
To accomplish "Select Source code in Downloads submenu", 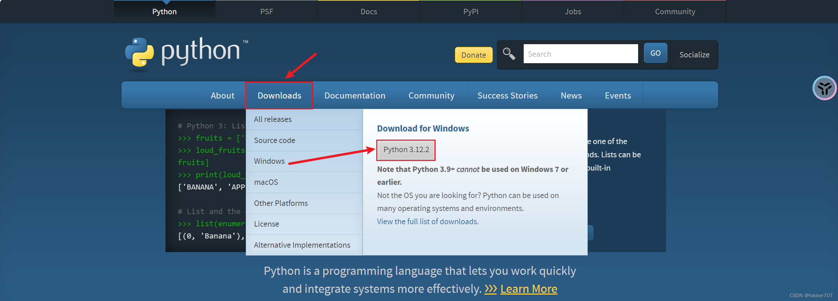I will pos(304,140).
